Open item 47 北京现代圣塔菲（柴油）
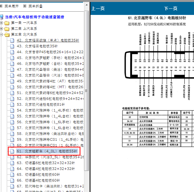Viewport: 194px width, 192px height. (x=50, y=69)
